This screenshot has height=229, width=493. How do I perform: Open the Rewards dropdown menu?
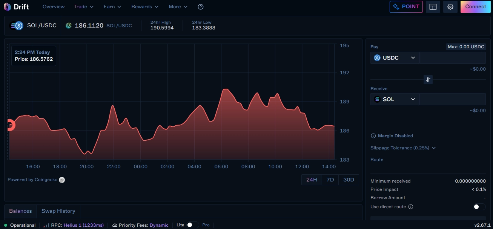(x=145, y=7)
